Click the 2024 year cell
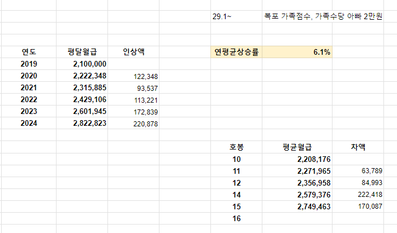Viewport: 397px width, 233px height. tap(29, 123)
